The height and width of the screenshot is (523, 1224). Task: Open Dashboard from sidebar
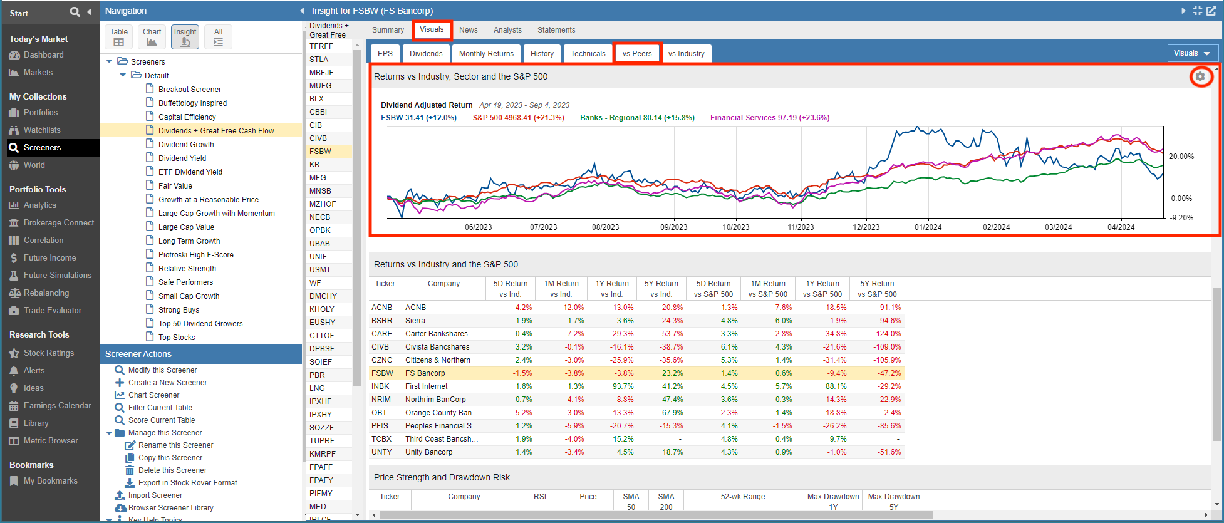pyautogui.click(x=43, y=55)
